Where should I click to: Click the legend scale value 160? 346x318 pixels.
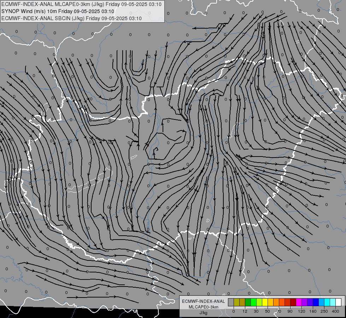point(313,311)
